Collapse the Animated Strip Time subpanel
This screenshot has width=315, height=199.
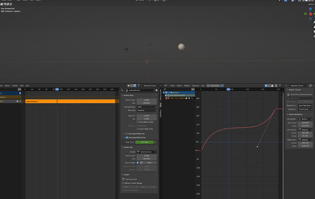tap(125, 137)
